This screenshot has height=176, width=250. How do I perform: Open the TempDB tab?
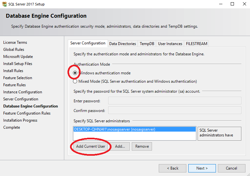[x=147, y=44]
